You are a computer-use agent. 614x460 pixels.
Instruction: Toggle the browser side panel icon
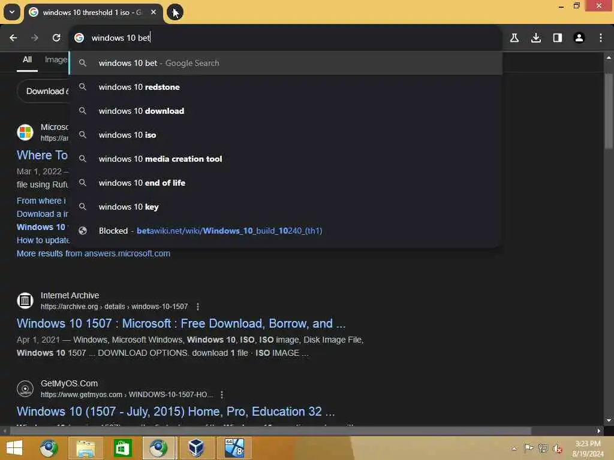pos(558,38)
